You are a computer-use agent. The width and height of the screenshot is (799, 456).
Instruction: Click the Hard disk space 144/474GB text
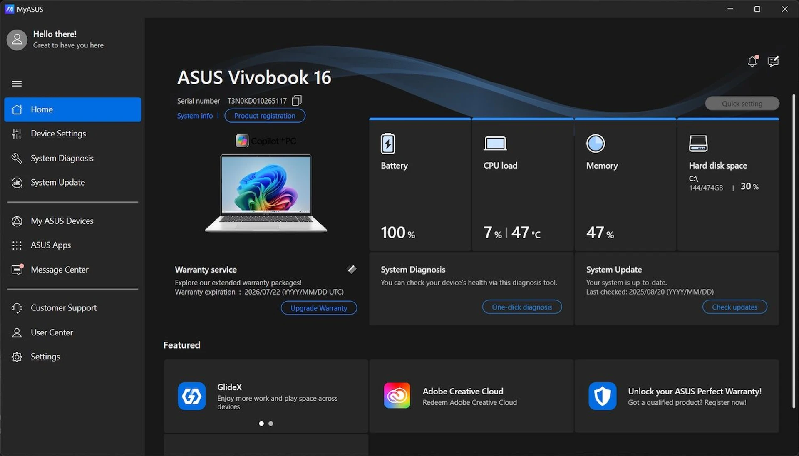706,188
